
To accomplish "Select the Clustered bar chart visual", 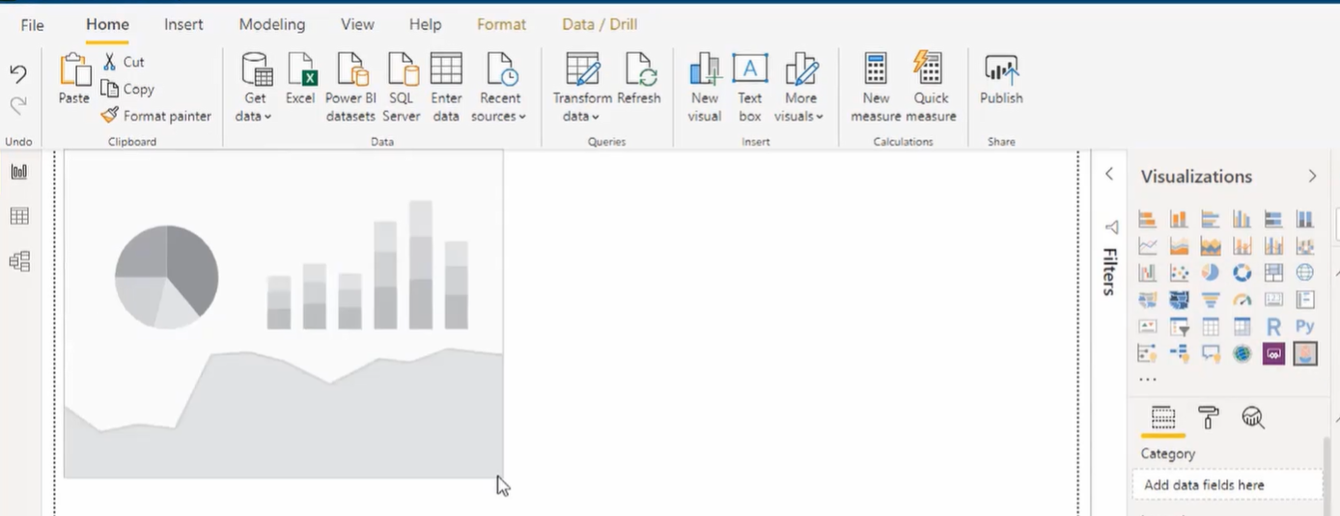I will point(1211,219).
